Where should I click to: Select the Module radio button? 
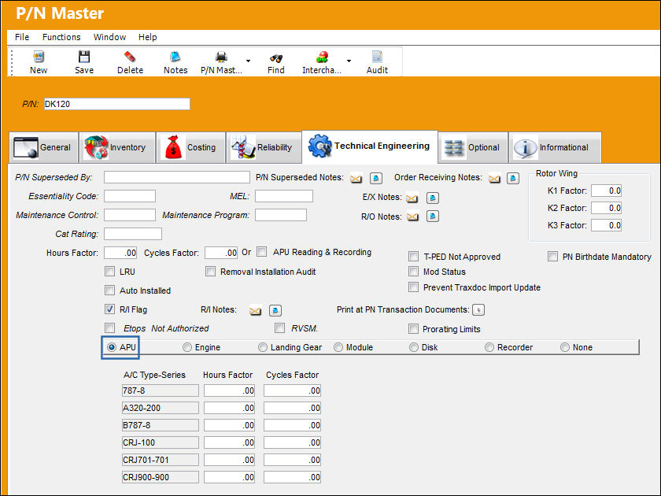click(x=338, y=347)
